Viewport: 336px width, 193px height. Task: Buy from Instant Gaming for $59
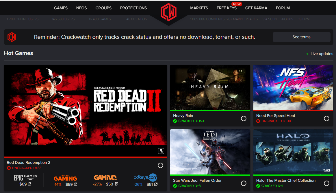(x=65, y=180)
